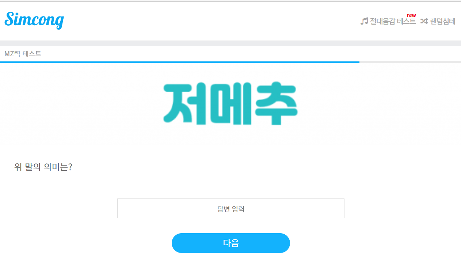Click the 테스트 word in 절대음감 테스트
461x261 pixels.
tap(406, 21)
